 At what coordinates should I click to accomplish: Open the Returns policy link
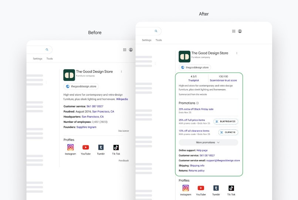pyautogui.click(x=196, y=171)
